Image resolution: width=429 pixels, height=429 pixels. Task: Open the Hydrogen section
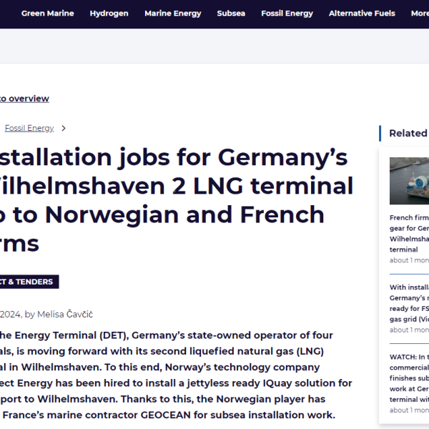coord(109,14)
